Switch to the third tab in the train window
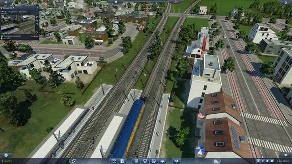 pyautogui.click(x=23, y=12)
